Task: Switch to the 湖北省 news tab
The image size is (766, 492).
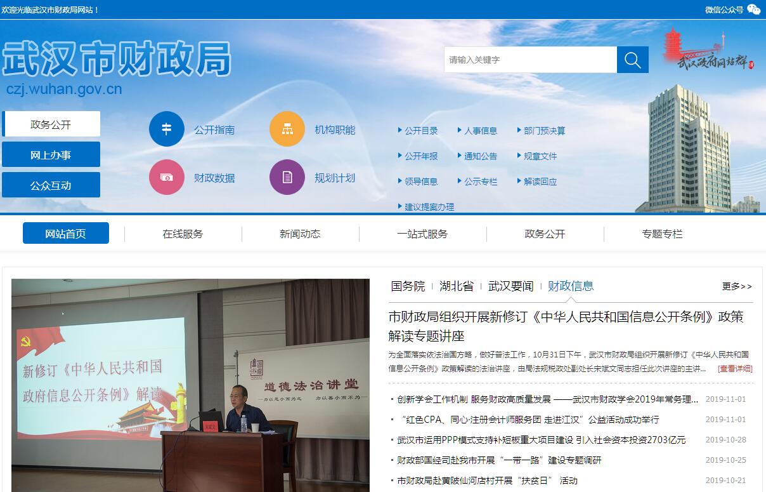Action: pyautogui.click(x=457, y=286)
